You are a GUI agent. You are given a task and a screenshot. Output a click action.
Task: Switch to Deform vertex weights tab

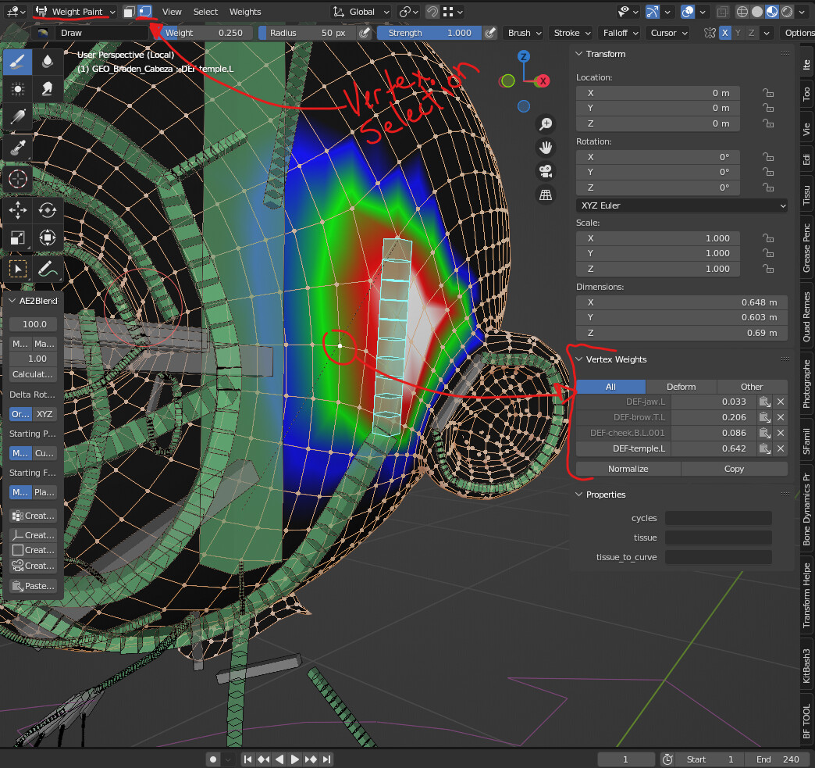pos(681,387)
